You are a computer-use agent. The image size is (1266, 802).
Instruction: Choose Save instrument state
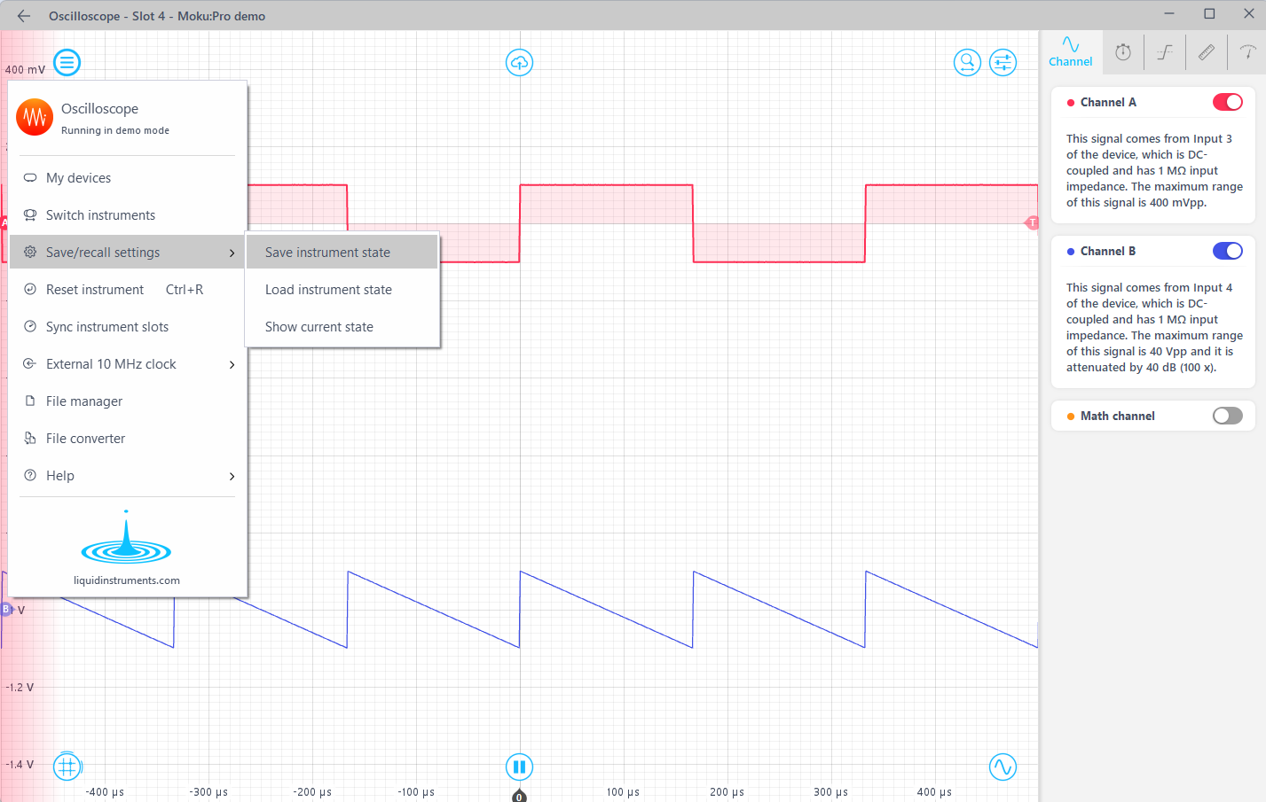pyautogui.click(x=342, y=253)
